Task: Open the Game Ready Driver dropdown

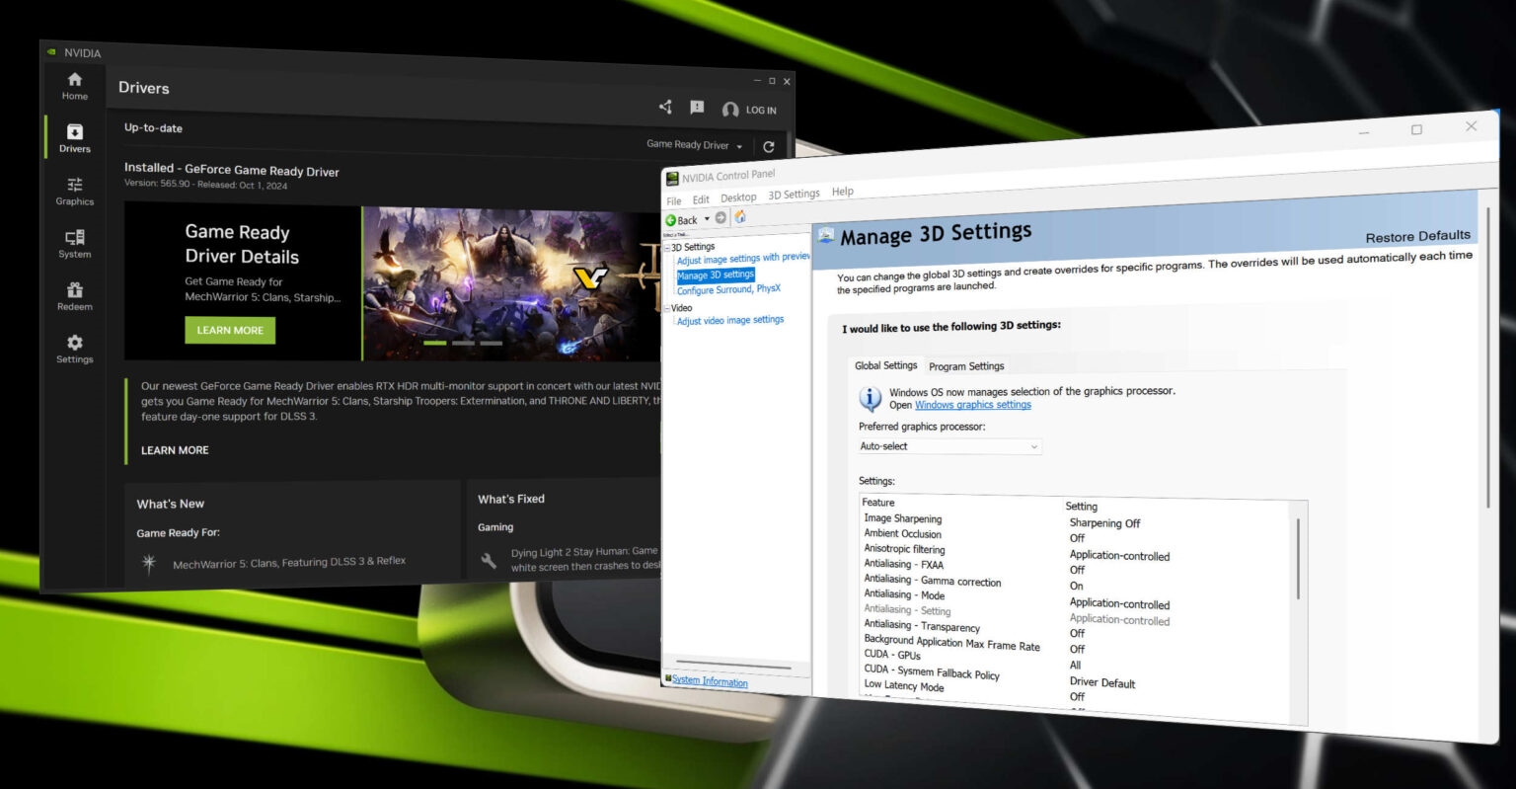Action: coord(695,144)
